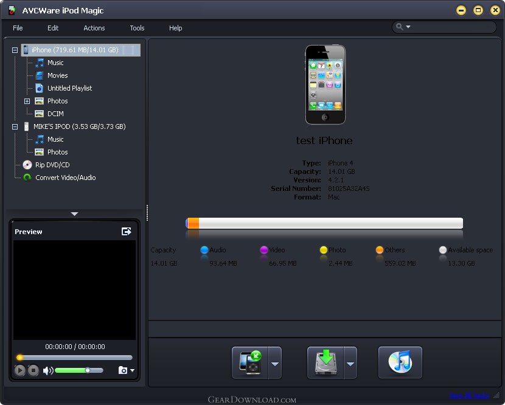The image size is (505, 405).
Task: Collapse the iPhone device tree node
Action: tap(15, 50)
